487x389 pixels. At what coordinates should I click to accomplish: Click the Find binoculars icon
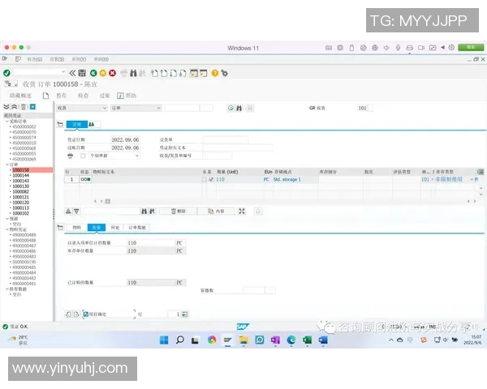tap(133, 73)
